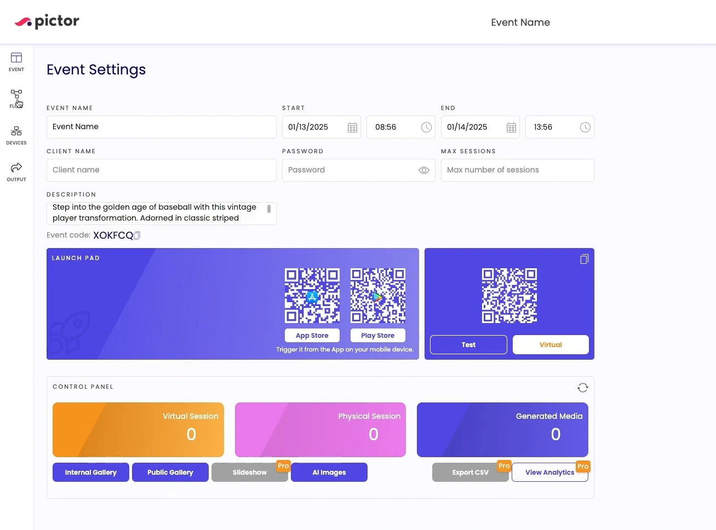
Task: Refresh the Control Panel stats
Action: pos(583,388)
